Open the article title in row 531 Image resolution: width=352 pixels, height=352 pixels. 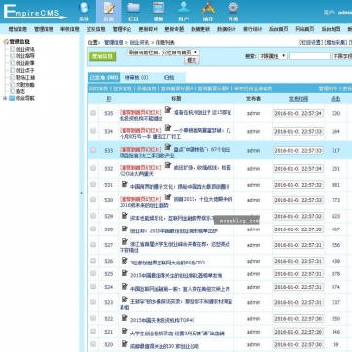click(x=180, y=187)
